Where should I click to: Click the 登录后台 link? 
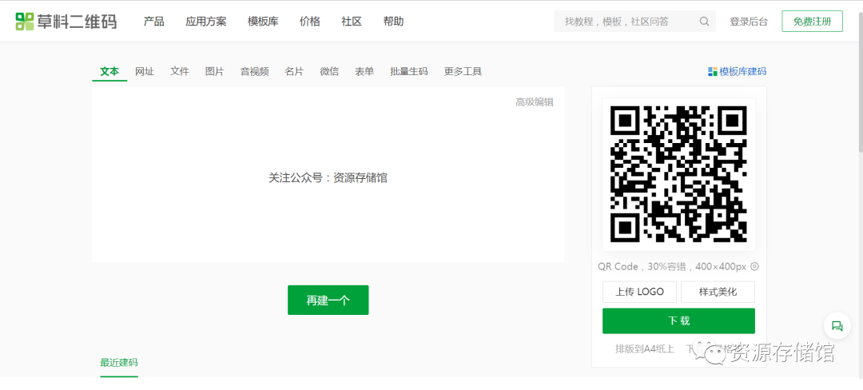coord(749,22)
